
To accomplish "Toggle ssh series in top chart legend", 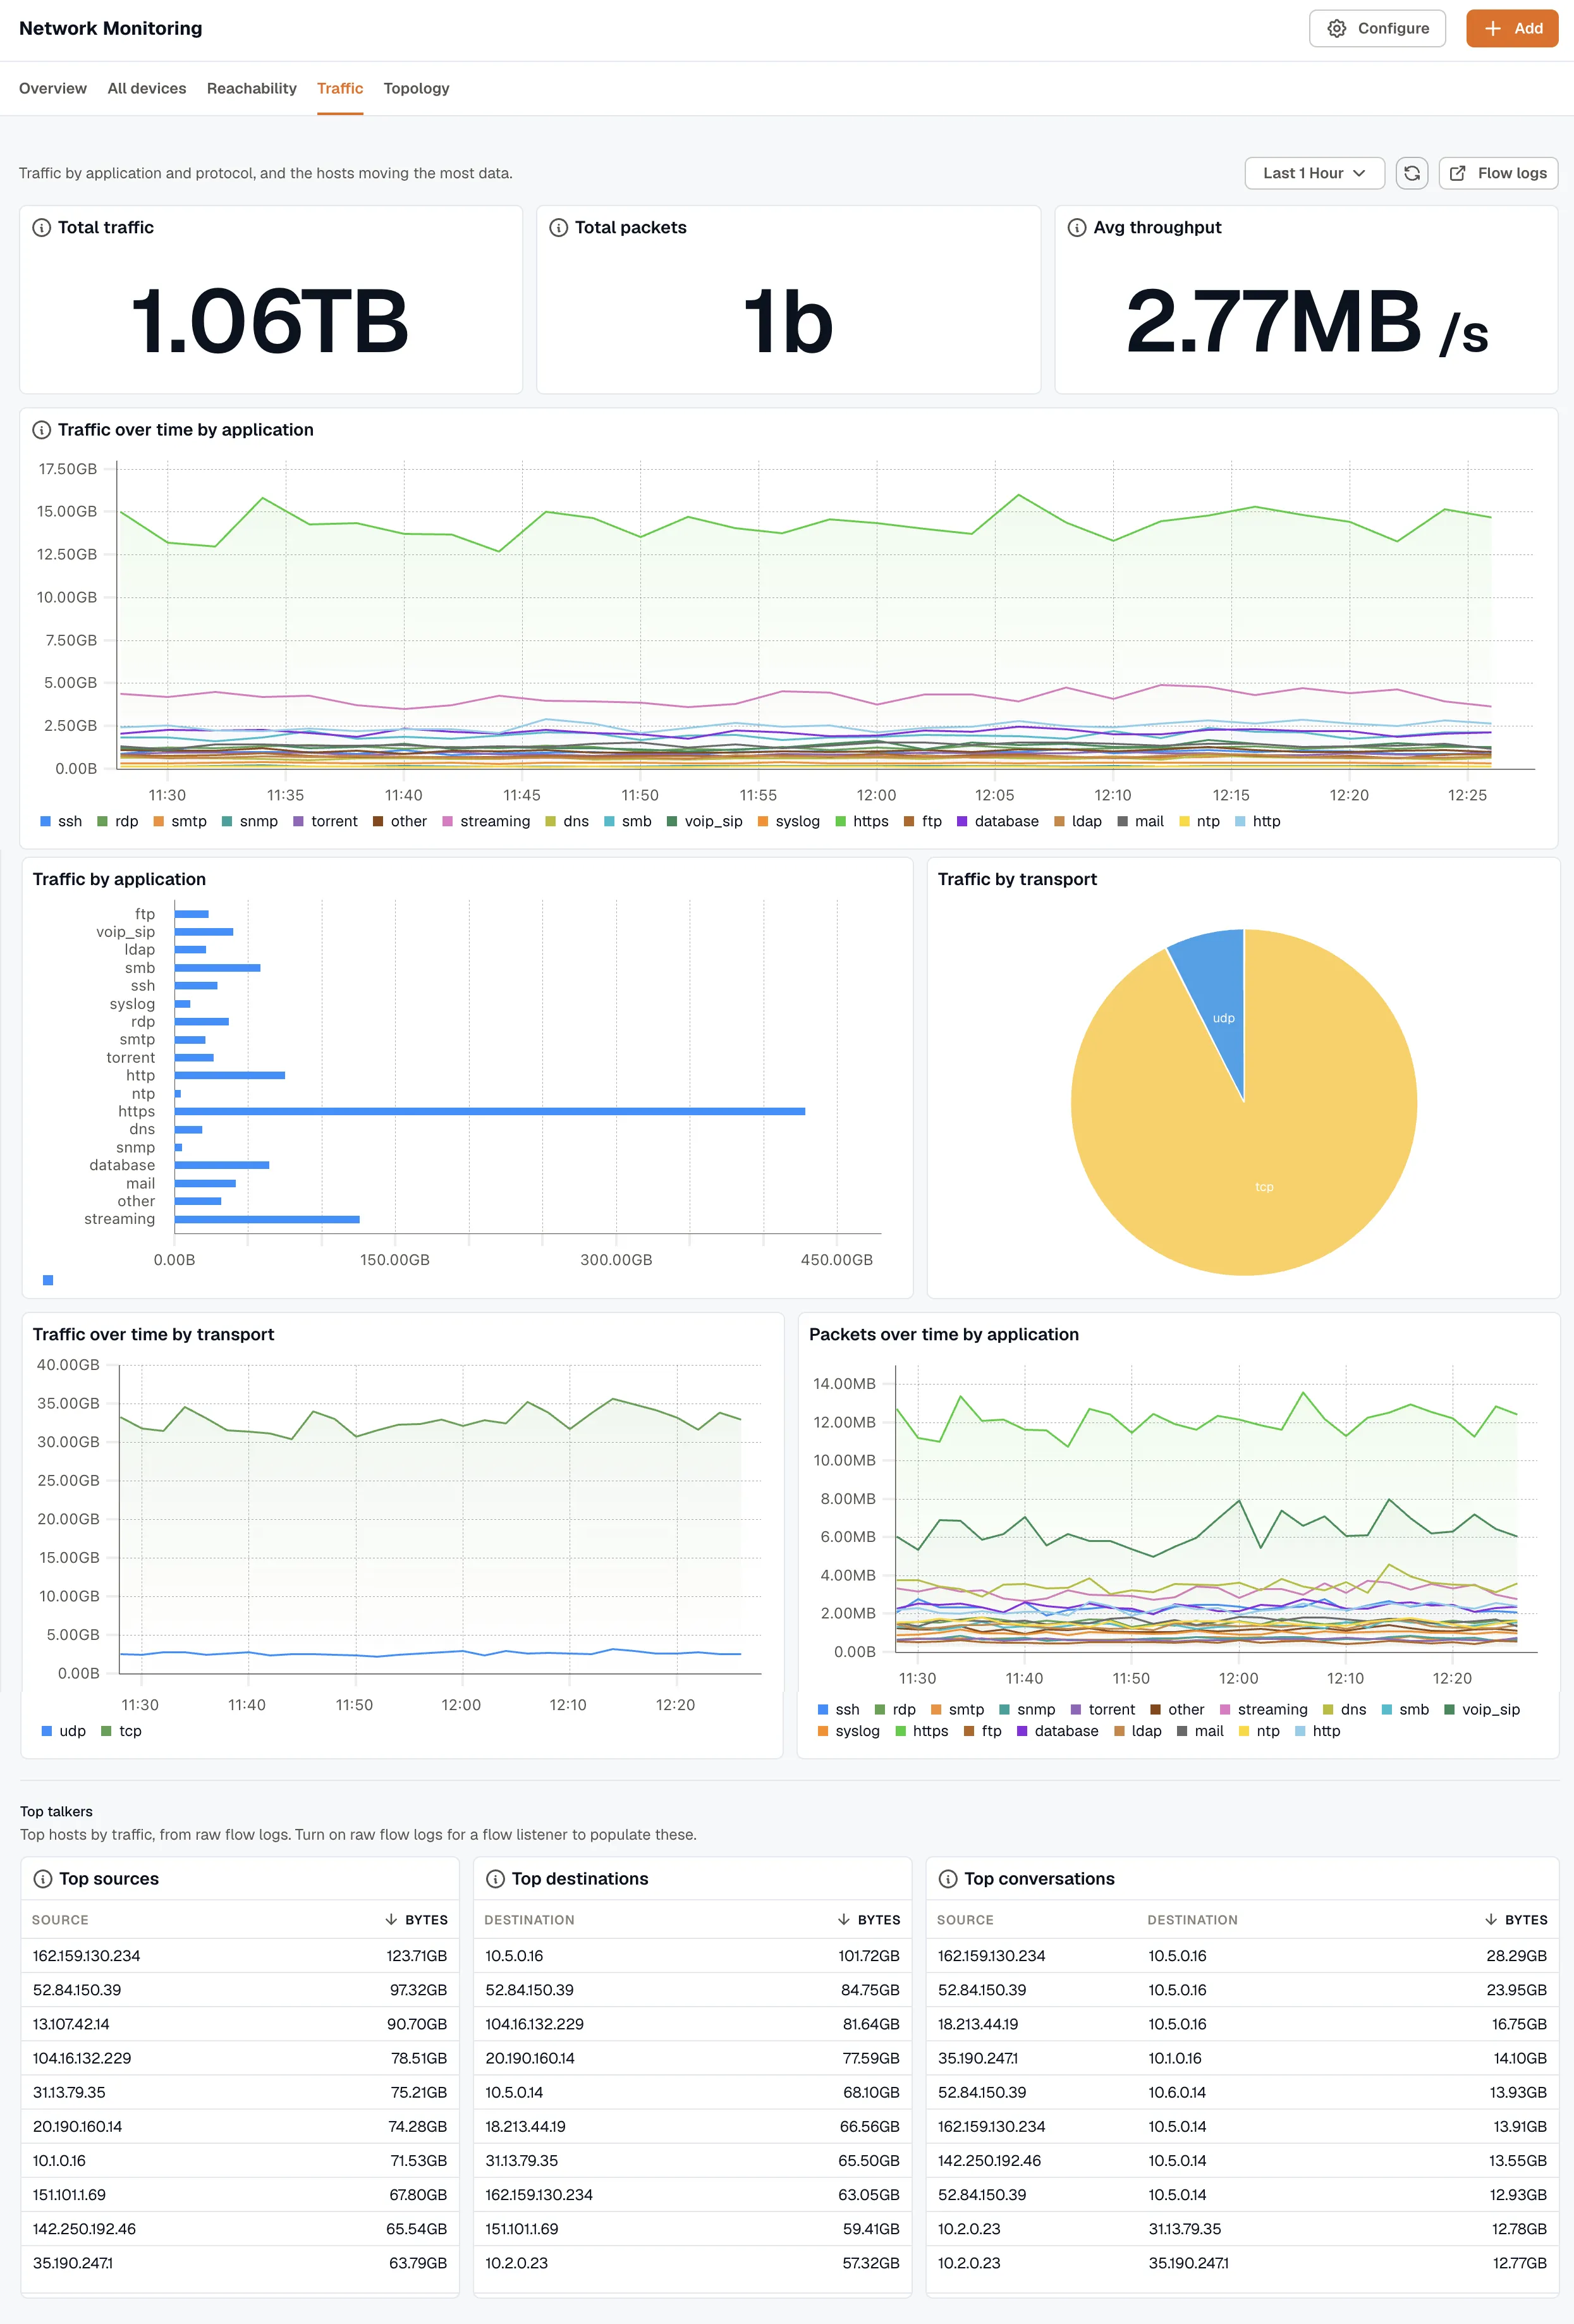I will 61,821.
